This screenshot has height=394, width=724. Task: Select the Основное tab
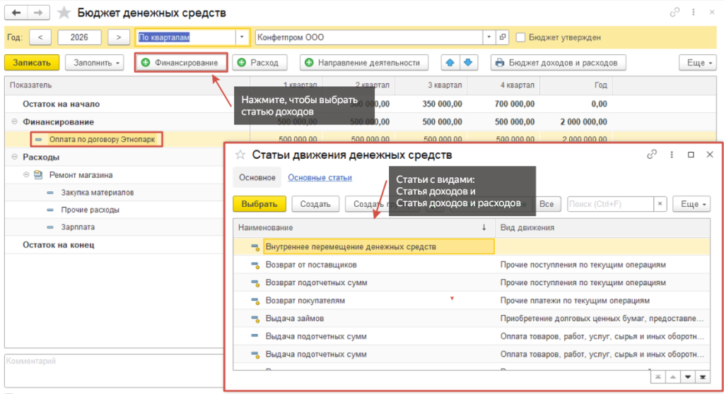(x=257, y=178)
